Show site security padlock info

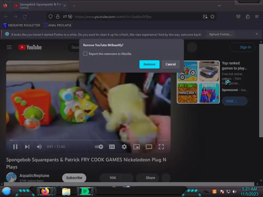point(58,16)
